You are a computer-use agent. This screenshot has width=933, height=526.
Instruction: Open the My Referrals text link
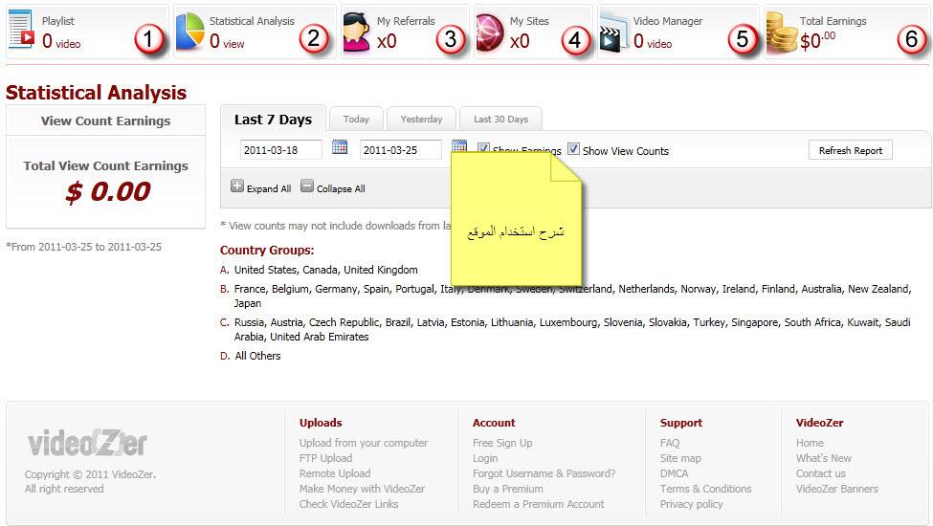click(x=406, y=21)
